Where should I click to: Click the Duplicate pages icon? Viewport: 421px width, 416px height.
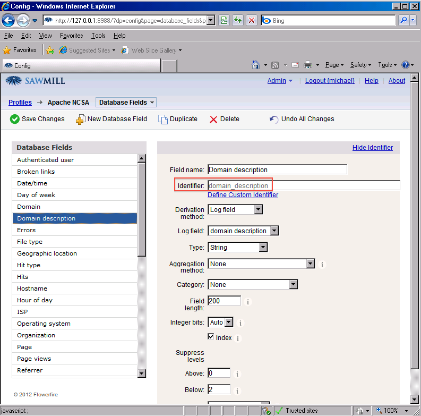(163, 120)
